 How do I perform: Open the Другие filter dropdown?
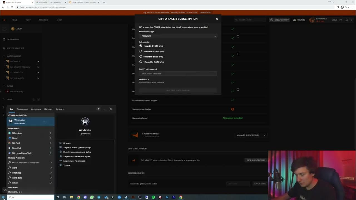(60, 109)
